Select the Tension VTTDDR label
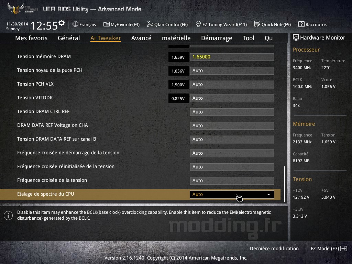 [35, 98]
